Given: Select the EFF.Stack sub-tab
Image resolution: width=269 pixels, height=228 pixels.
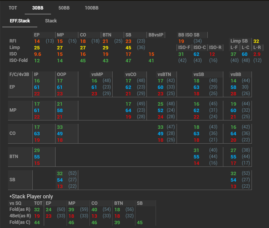Looking at the screenshot, I should pos(20,21).
